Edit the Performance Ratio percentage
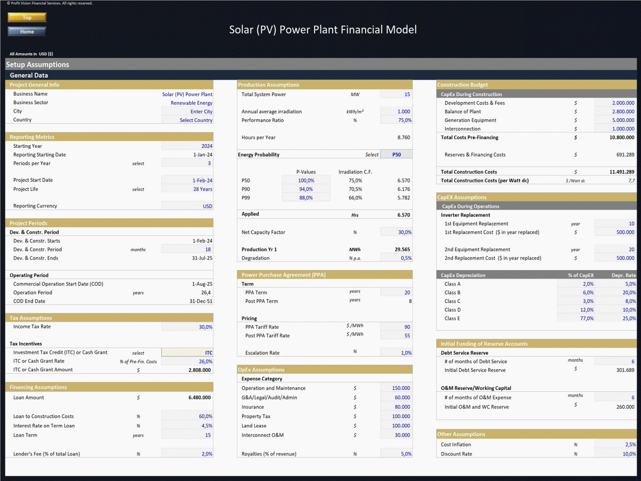 [396, 120]
